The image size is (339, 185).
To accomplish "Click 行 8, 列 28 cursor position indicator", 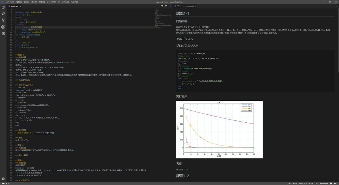I will click(293, 183).
